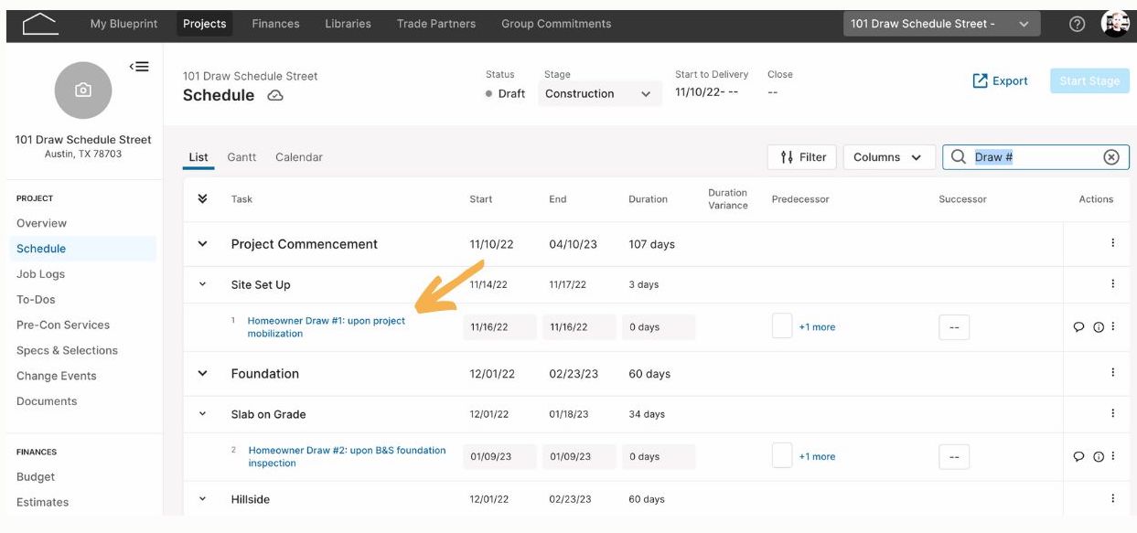Open the Columns dropdown

(x=887, y=156)
